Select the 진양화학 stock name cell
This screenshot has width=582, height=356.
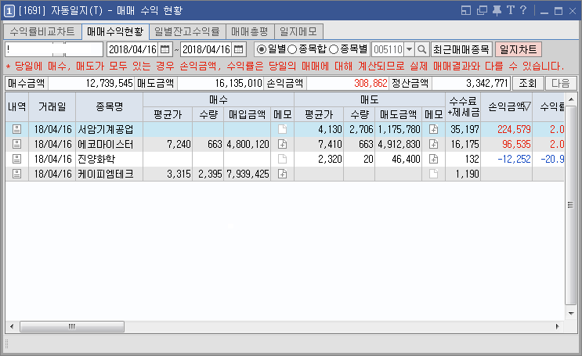point(109,159)
